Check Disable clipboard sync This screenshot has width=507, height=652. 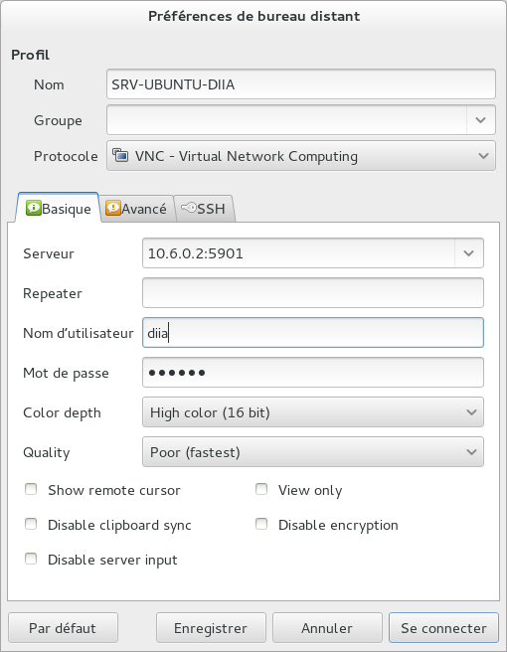coord(31,524)
